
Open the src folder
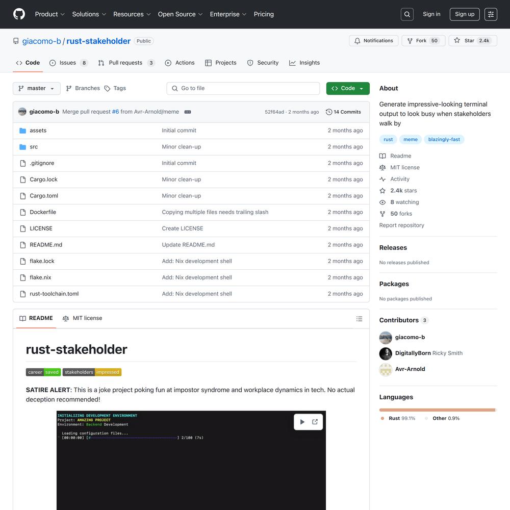click(x=34, y=147)
